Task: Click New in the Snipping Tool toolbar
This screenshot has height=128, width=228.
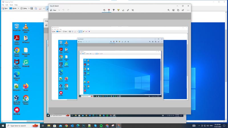Action: tap(5, 9)
